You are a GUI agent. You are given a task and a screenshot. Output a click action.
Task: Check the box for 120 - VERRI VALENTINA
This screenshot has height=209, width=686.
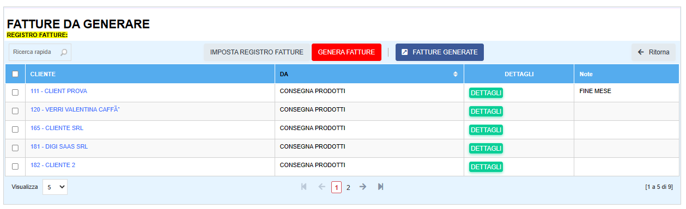point(15,111)
